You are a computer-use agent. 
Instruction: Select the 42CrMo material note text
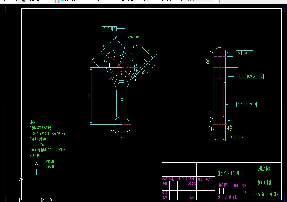[x=38, y=144]
